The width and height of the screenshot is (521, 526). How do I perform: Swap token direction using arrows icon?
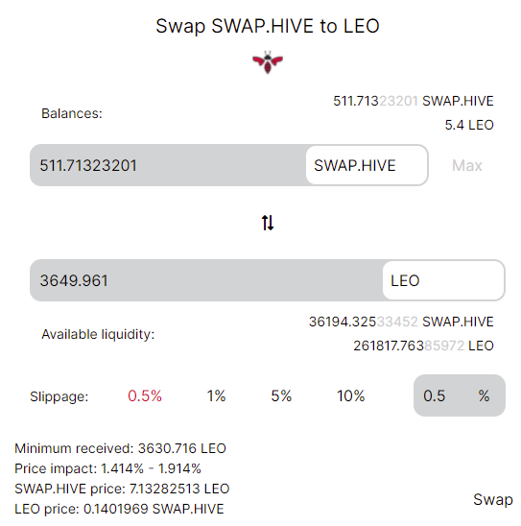268,223
